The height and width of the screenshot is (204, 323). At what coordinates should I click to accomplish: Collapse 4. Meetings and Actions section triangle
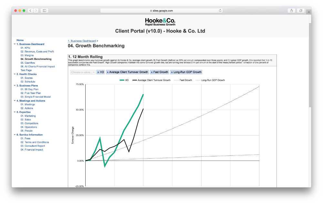pyautogui.click(x=15, y=101)
